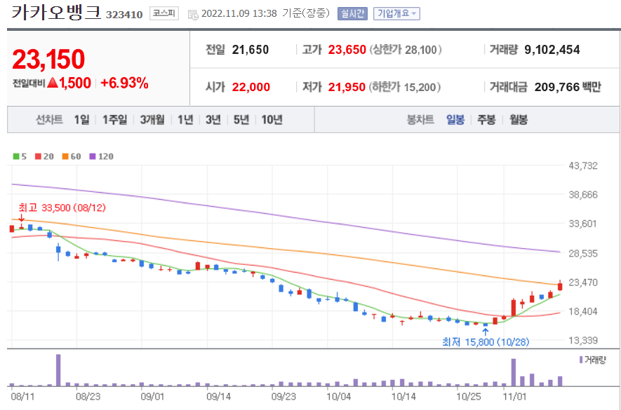
Task: Click the current price 23,150
Action: coord(48,60)
